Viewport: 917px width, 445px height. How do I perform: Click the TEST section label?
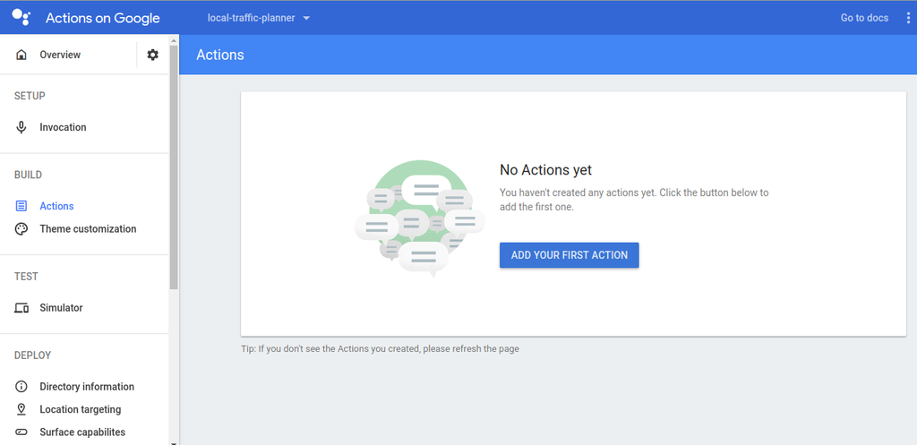point(26,277)
